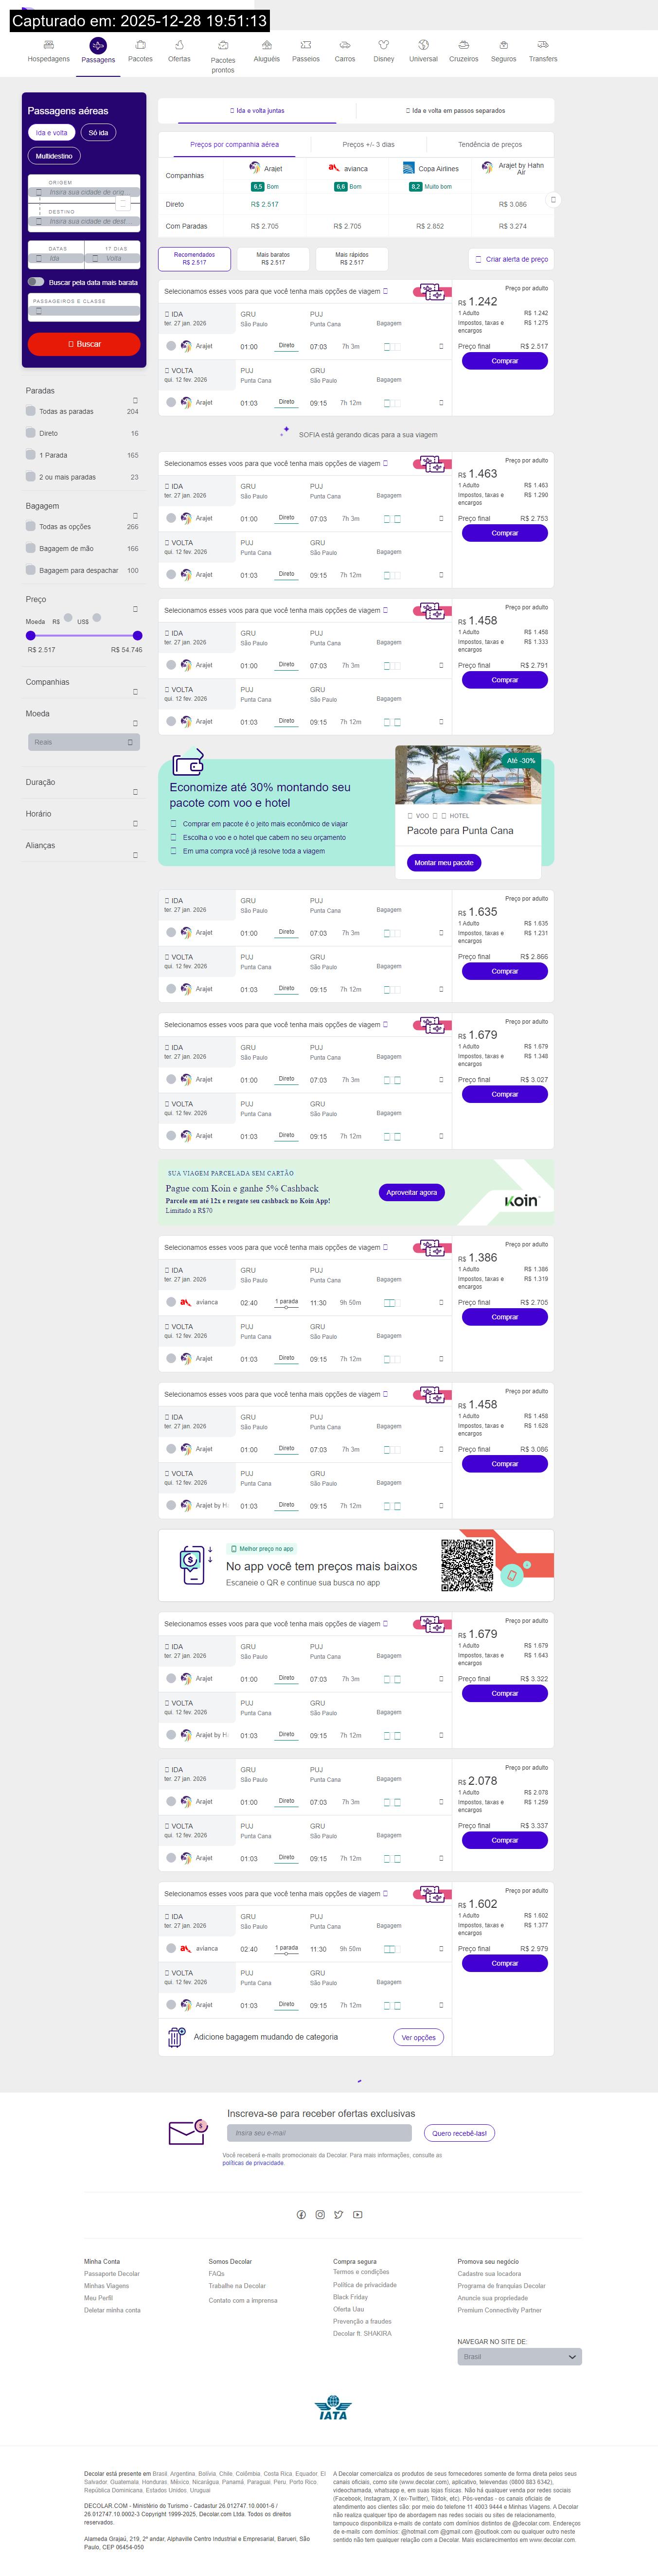
Task: Click the price slider's right handle
Action: [137, 635]
